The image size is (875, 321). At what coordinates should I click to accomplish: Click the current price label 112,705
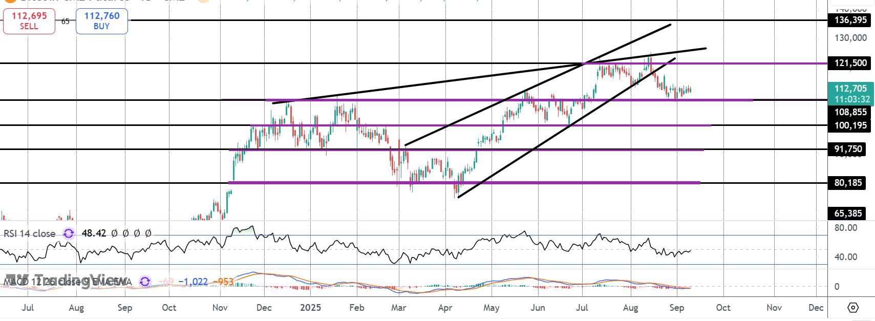pos(850,89)
